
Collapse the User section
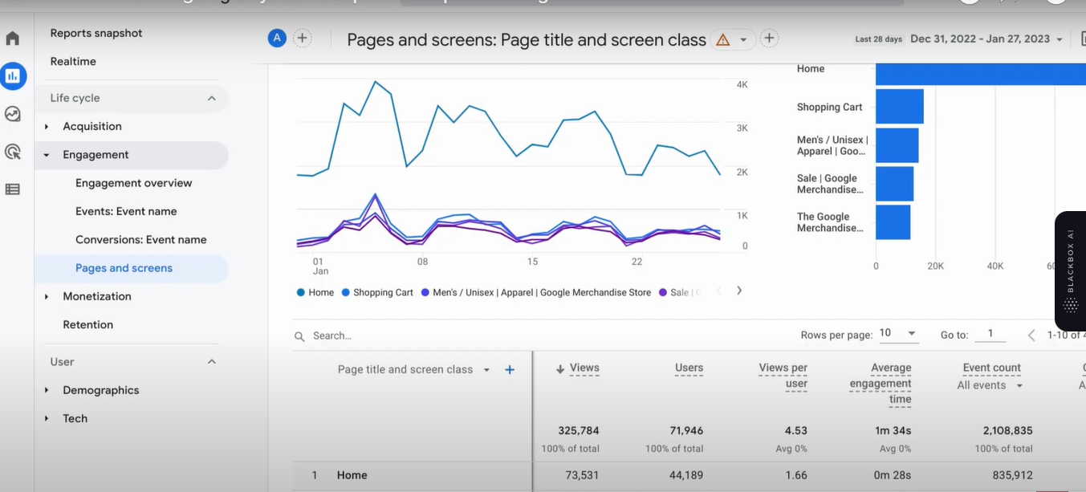212,362
